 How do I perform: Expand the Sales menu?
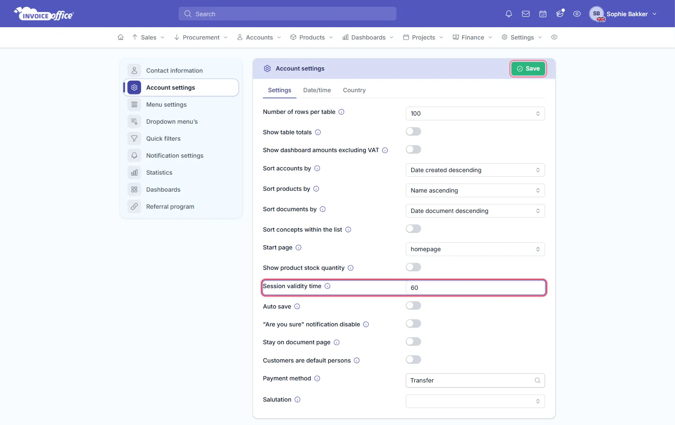coord(148,37)
